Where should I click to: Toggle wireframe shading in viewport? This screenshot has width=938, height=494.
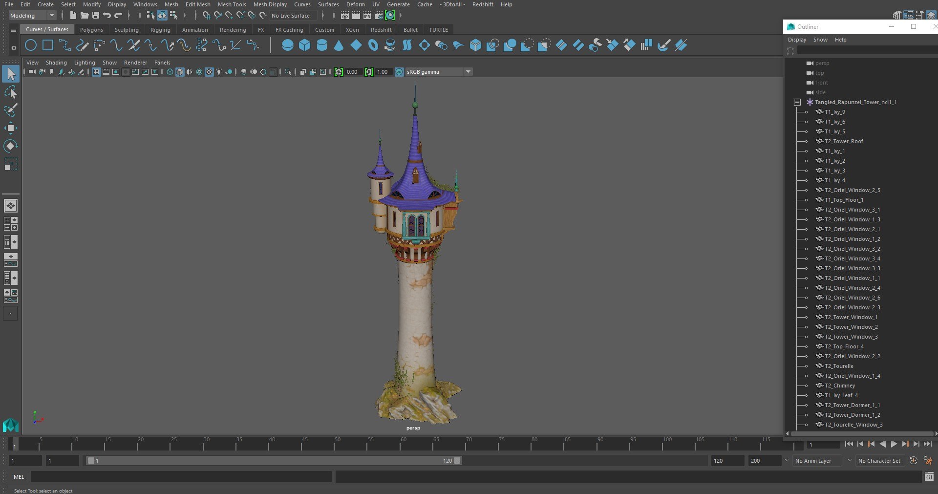coord(170,72)
